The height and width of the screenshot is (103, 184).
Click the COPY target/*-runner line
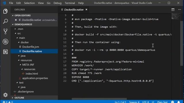pyautogui.click(x=101, y=69)
